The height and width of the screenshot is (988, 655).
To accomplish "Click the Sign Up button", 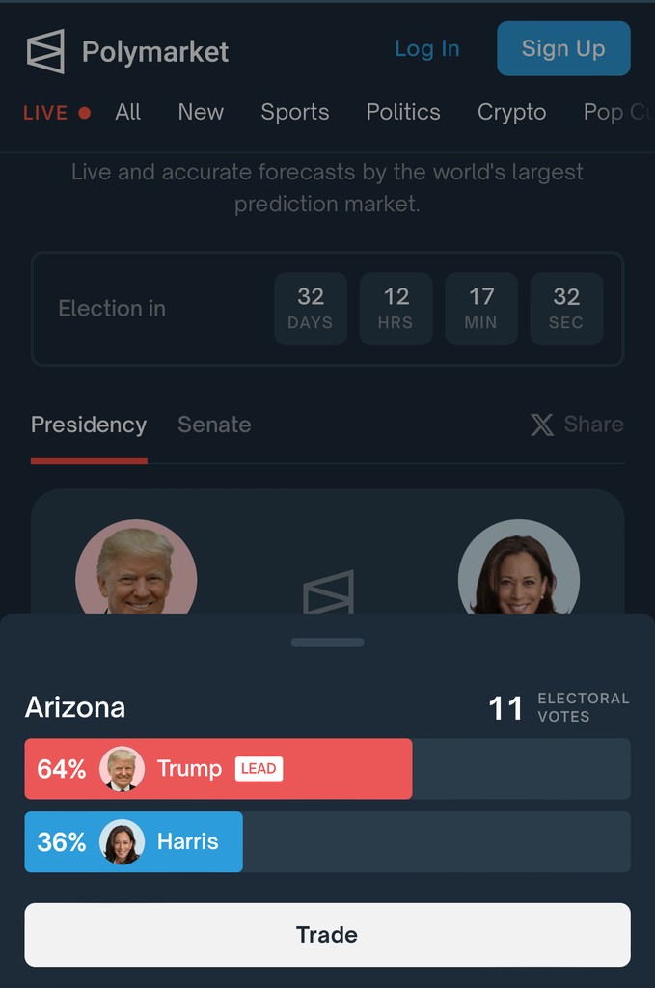I will point(563,48).
